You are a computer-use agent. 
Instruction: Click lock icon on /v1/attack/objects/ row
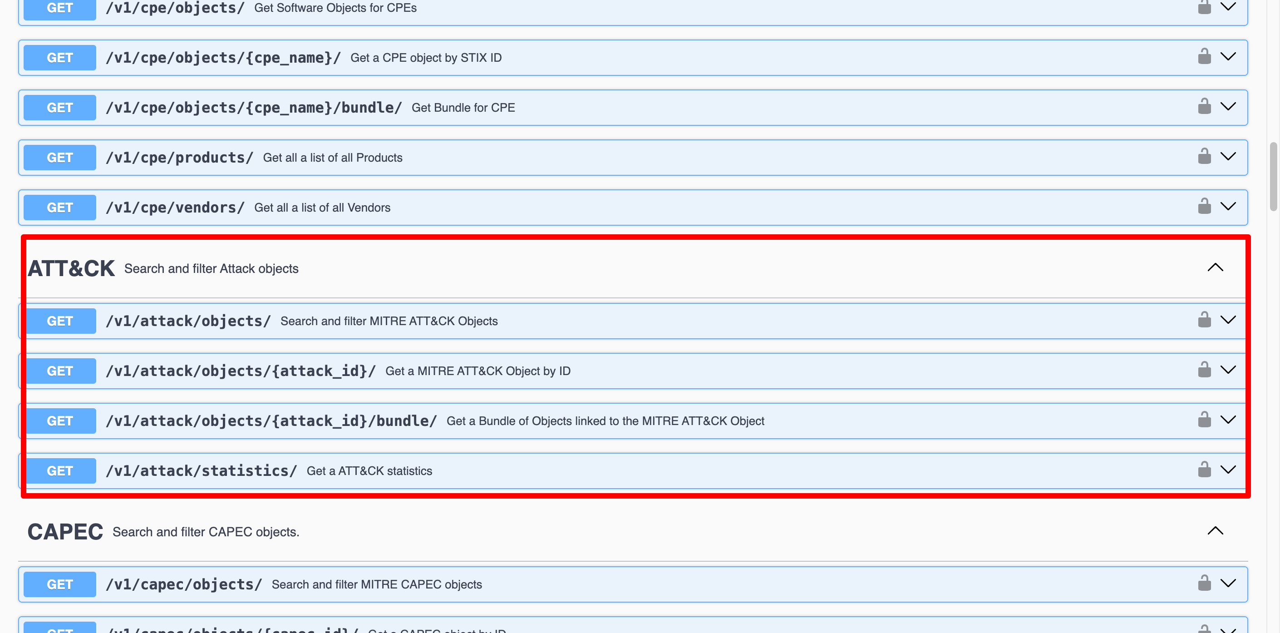point(1204,320)
